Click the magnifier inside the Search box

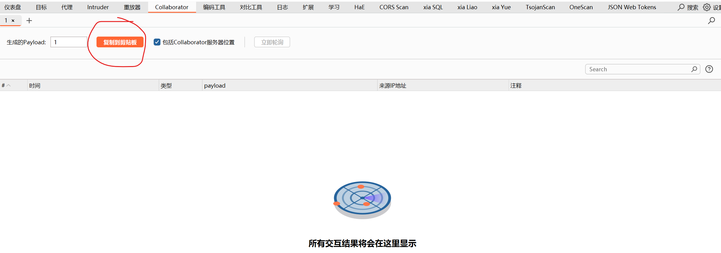pyautogui.click(x=694, y=69)
